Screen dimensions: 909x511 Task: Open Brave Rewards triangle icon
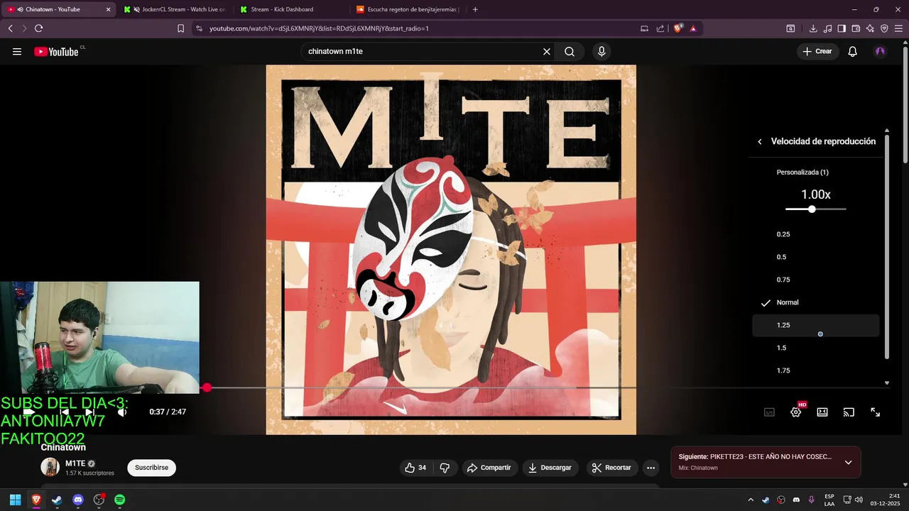pyautogui.click(x=693, y=28)
